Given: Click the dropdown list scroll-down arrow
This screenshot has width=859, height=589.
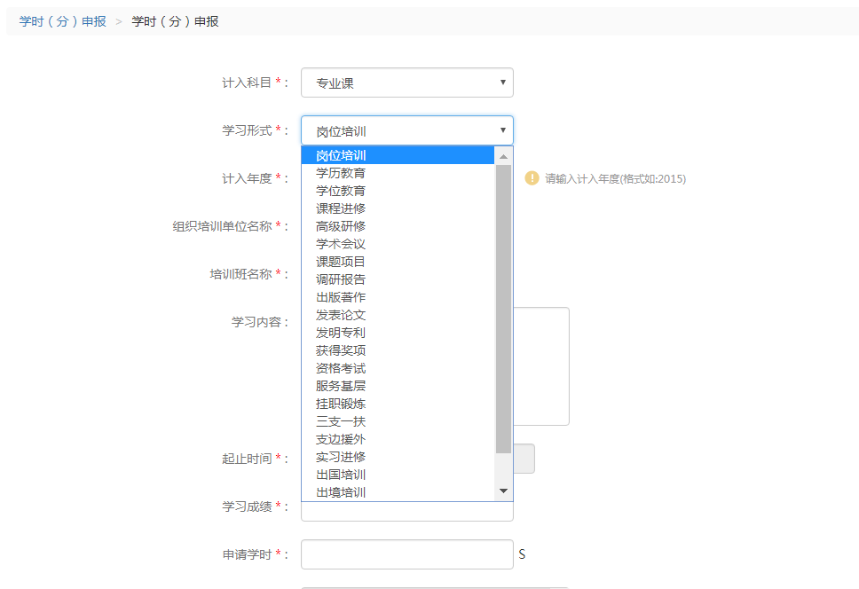Looking at the screenshot, I should (x=503, y=491).
